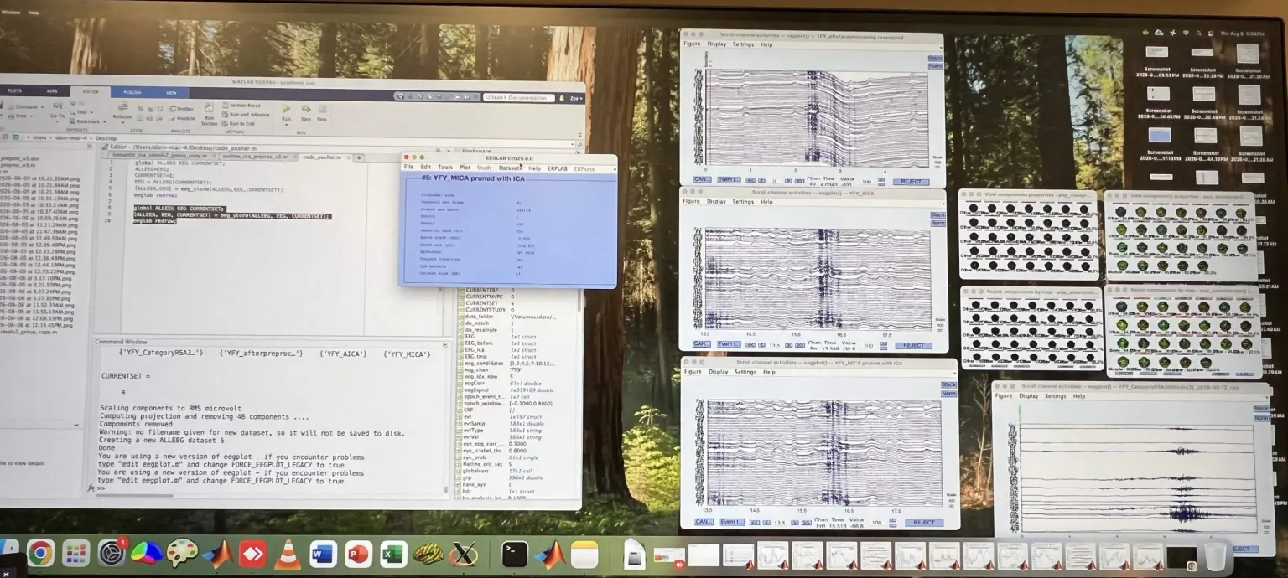Switch to the APPS tab in MATLAB
Image resolution: width=1288 pixels, height=578 pixels.
coord(52,90)
